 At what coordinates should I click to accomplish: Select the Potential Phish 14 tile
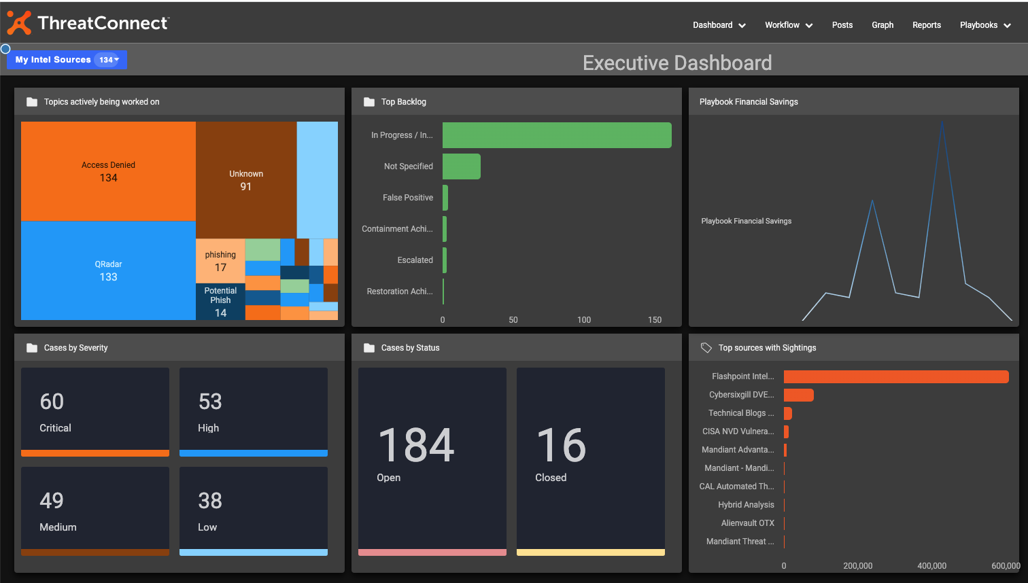(x=220, y=302)
